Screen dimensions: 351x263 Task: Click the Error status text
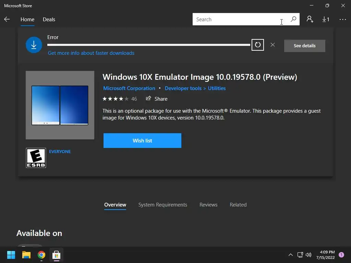[x=53, y=37]
